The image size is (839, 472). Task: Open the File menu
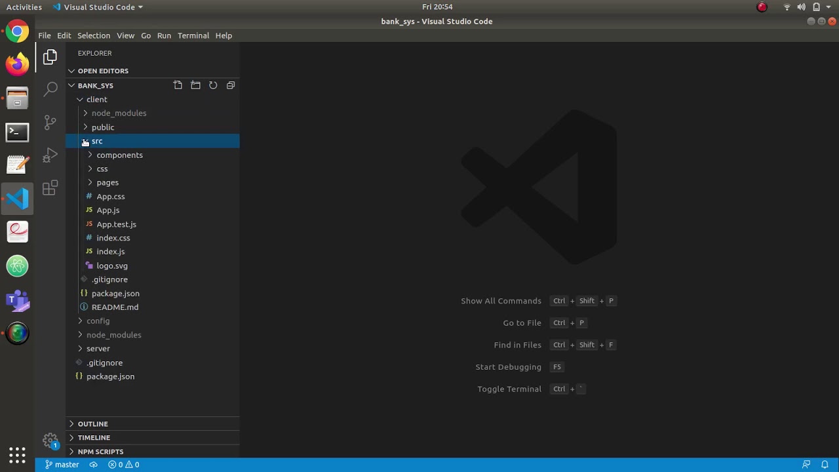(45, 35)
